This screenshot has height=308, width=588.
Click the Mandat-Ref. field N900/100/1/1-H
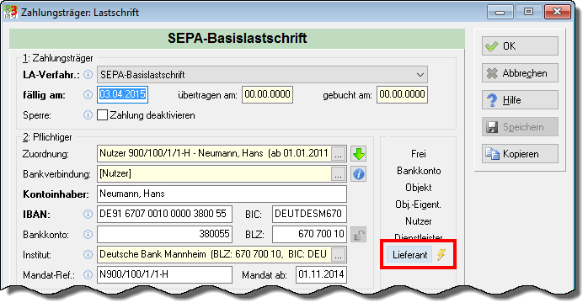(x=164, y=275)
